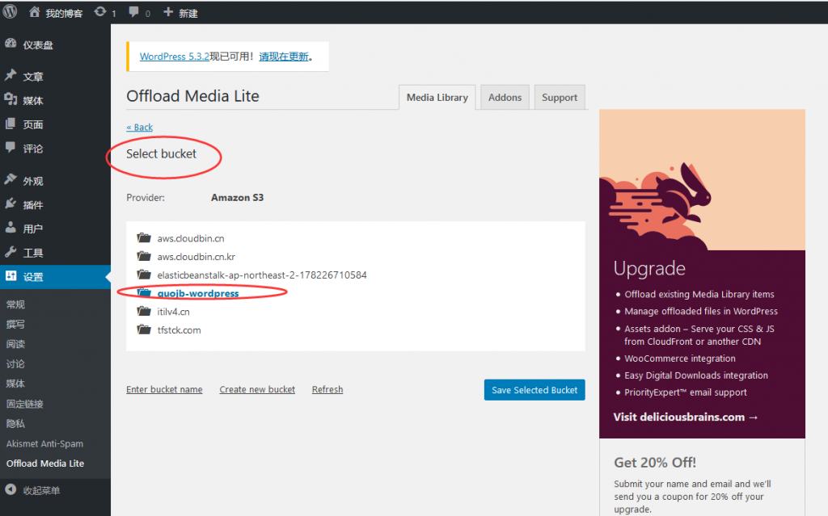This screenshot has height=516, width=828.
Task: Click the 评论 comment icon in sidebar
Action: tap(11, 147)
